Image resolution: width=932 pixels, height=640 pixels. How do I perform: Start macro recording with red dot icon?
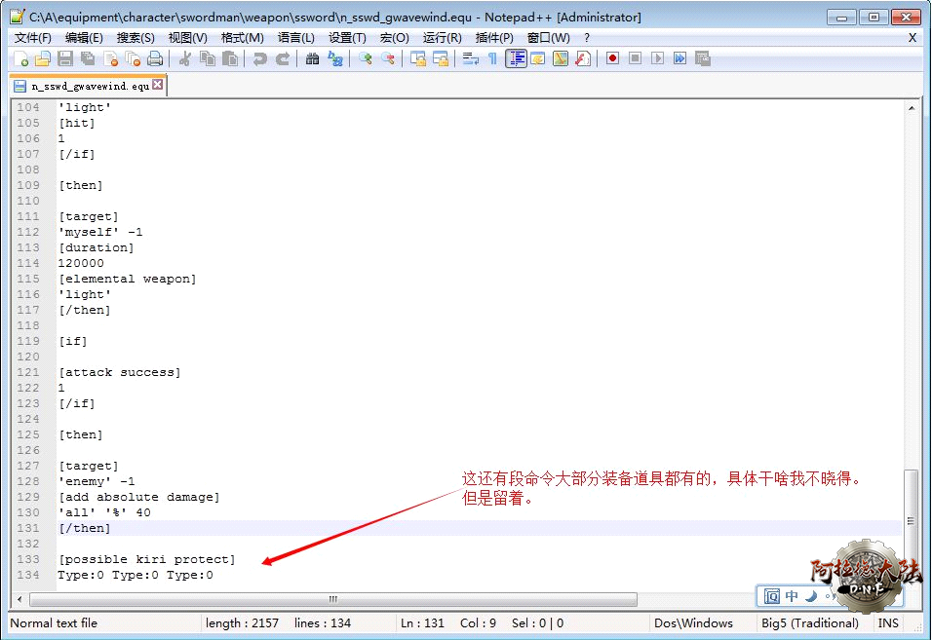tap(612, 58)
